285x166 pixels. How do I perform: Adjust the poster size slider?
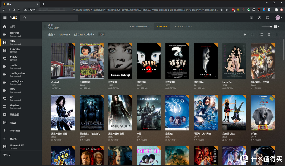click(x=267, y=27)
